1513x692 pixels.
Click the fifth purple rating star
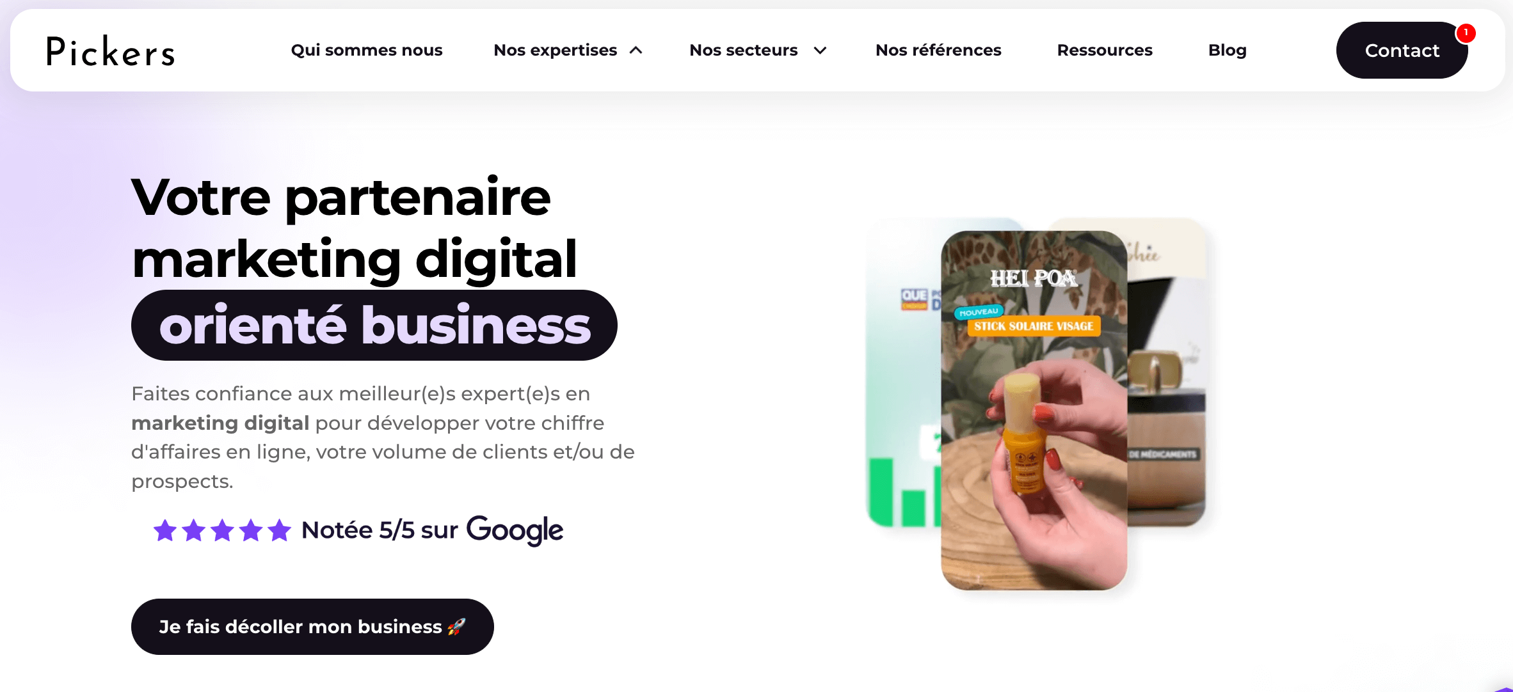click(279, 530)
